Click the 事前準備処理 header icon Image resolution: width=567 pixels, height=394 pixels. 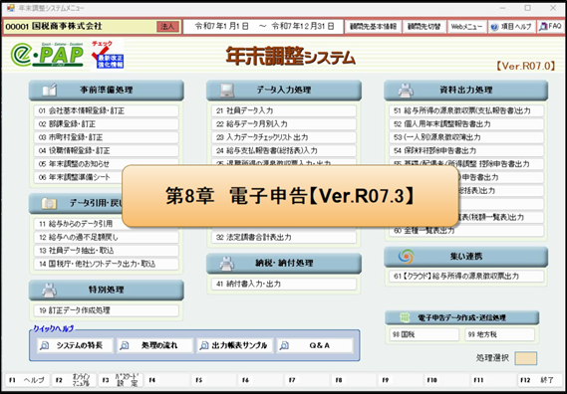50,90
